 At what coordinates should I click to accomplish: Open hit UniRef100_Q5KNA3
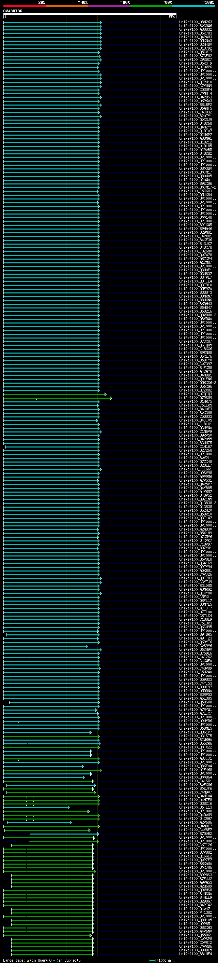click(196, 41)
